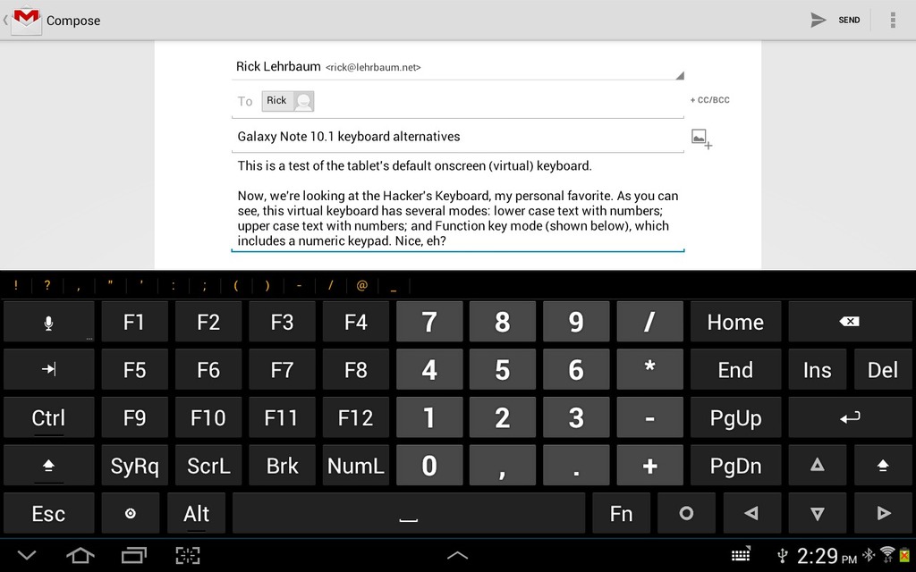Tap the End key
Viewport: 916px width, 572px height.
(x=735, y=369)
